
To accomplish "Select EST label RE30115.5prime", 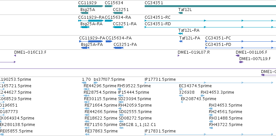I will tap(100, 99).
